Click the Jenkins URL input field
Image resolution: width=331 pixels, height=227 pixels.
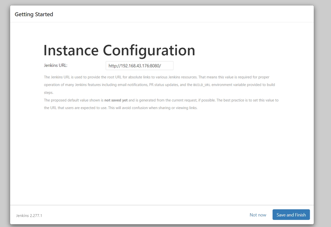click(139, 65)
